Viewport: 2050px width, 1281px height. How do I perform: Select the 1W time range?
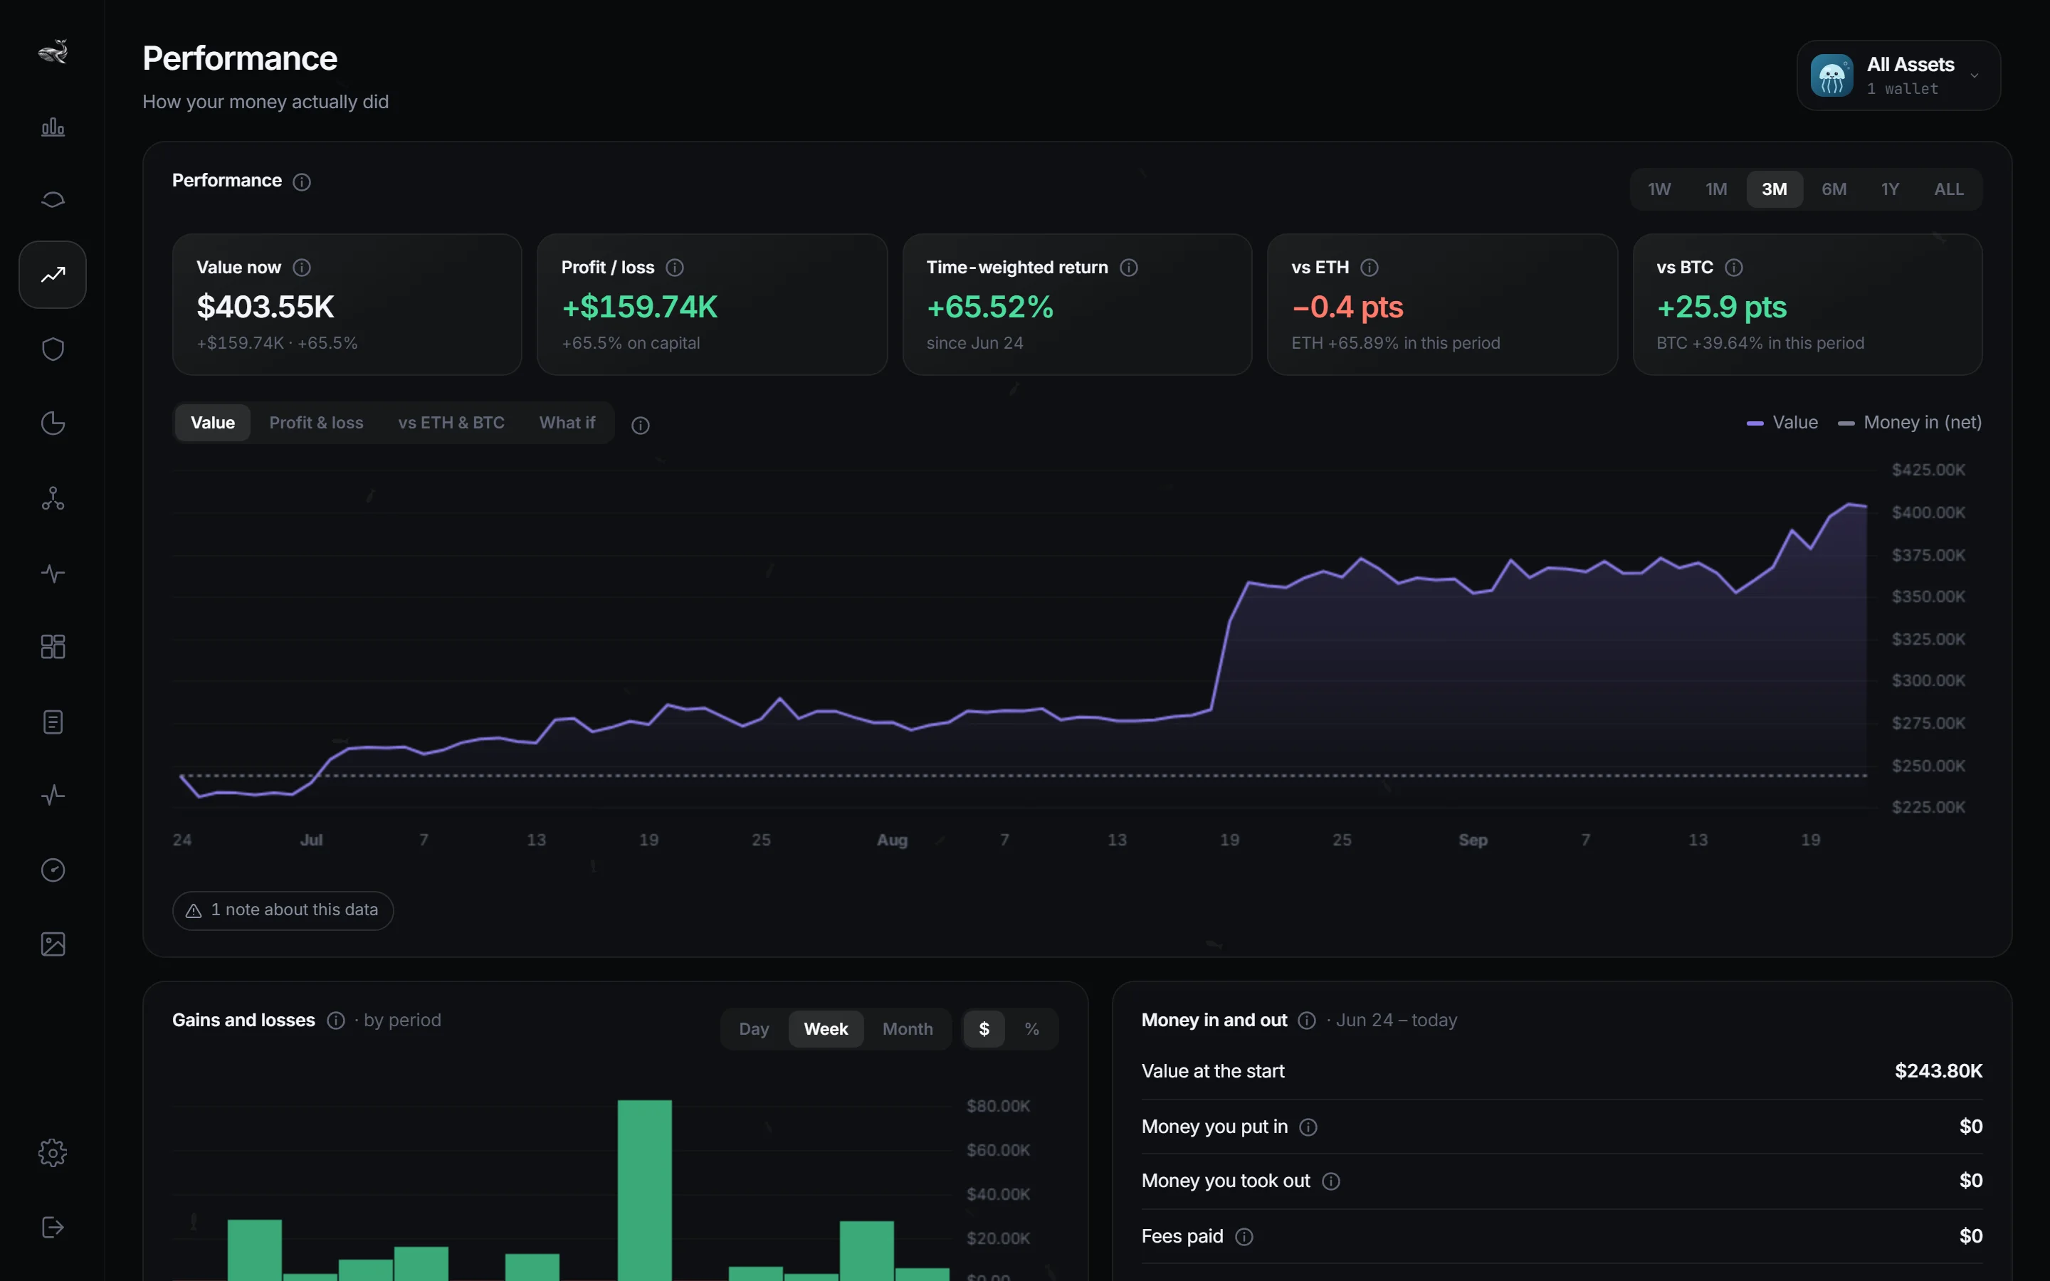click(x=1659, y=189)
